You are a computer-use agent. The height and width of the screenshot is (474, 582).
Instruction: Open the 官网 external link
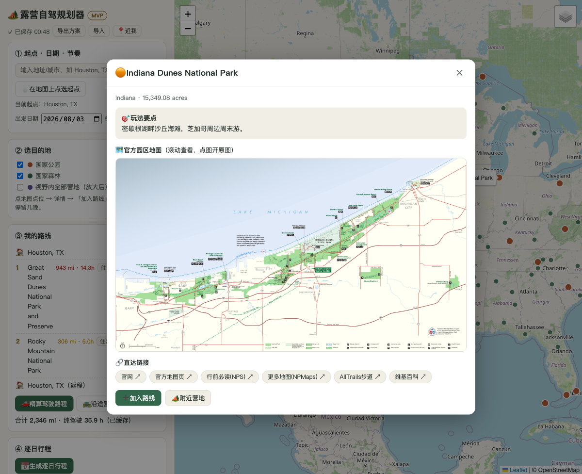[131, 377]
